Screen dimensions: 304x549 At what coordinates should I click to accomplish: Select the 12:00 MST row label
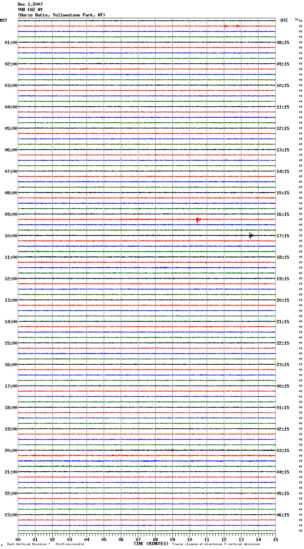11,279
